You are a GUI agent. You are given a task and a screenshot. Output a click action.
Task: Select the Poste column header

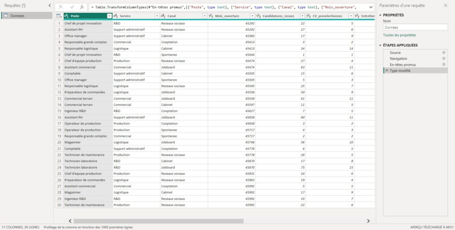point(88,16)
